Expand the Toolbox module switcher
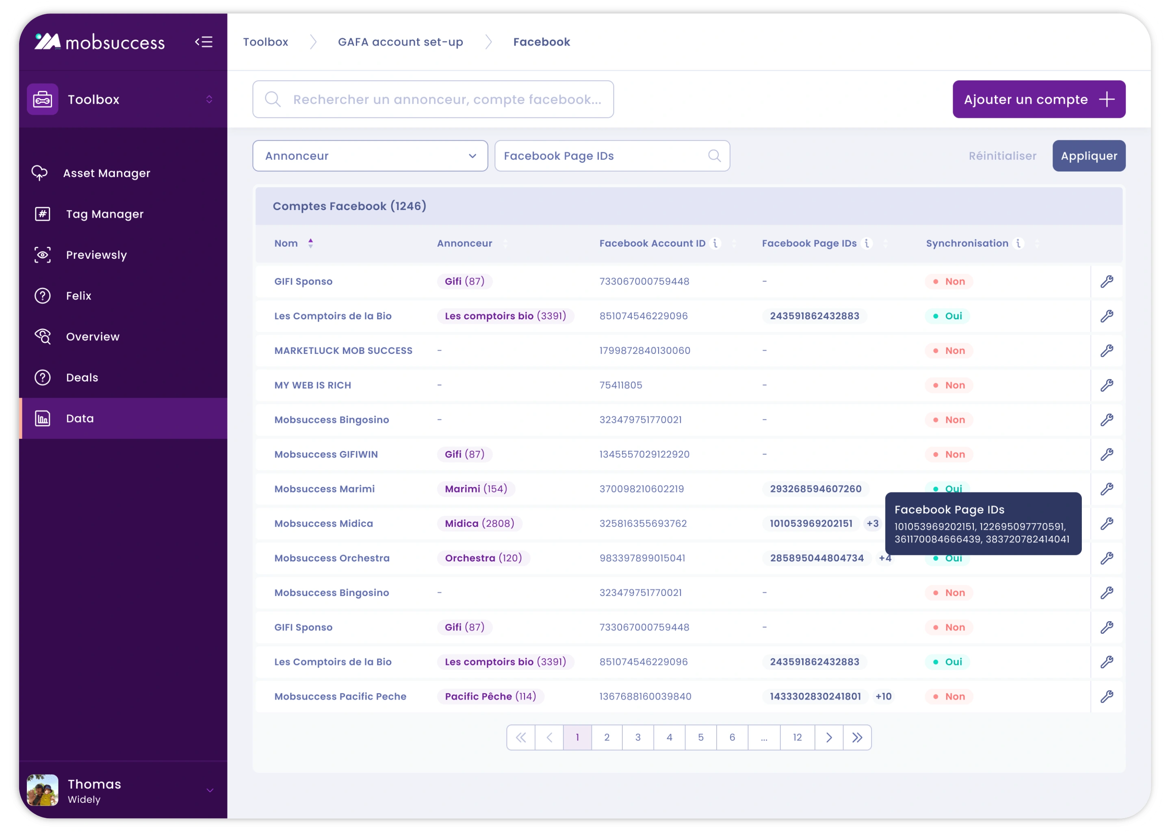 point(209,100)
